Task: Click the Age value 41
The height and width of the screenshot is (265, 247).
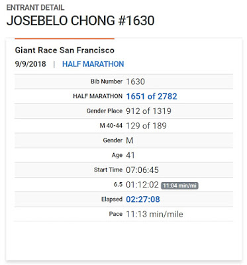Action: pyautogui.click(x=130, y=155)
